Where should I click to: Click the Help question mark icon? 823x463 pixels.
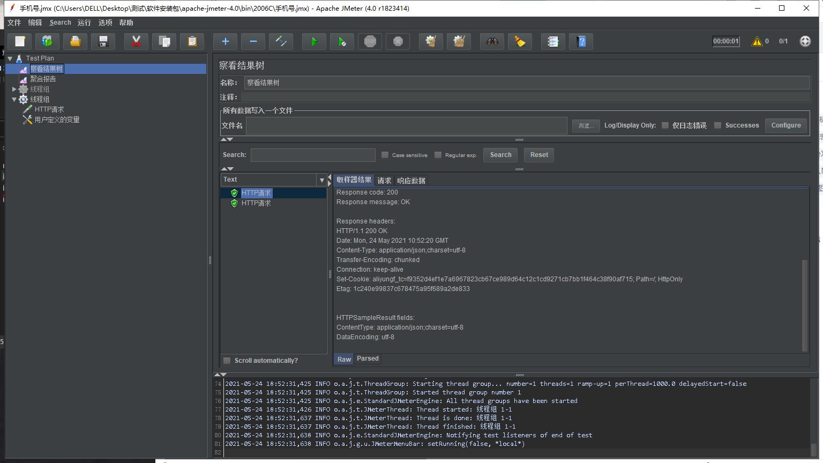[581, 41]
